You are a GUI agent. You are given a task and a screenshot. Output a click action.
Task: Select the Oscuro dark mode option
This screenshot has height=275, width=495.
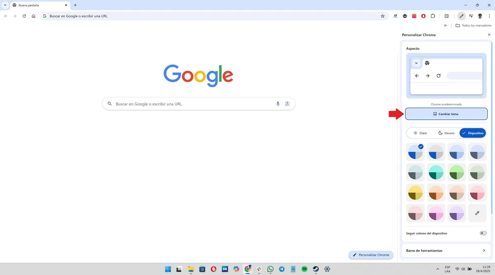coord(446,133)
